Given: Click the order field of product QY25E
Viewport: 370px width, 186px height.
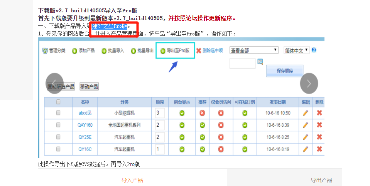Looking at the screenshot, I should (x=160, y=137).
